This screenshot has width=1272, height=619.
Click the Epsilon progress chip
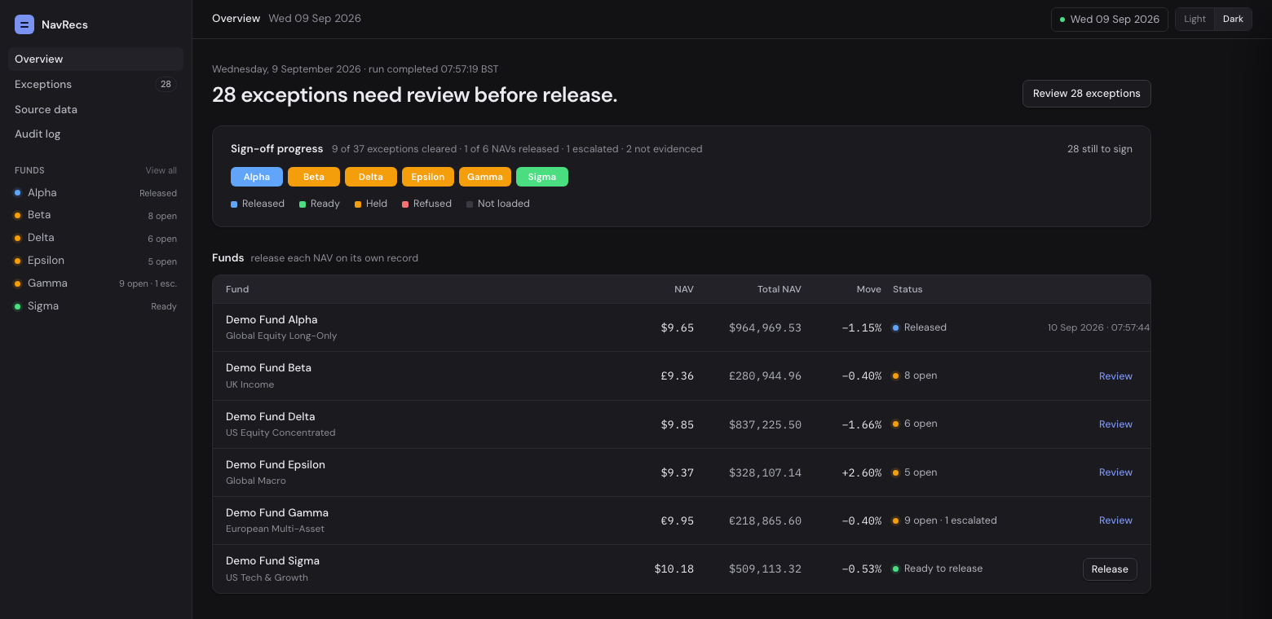[x=428, y=177]
